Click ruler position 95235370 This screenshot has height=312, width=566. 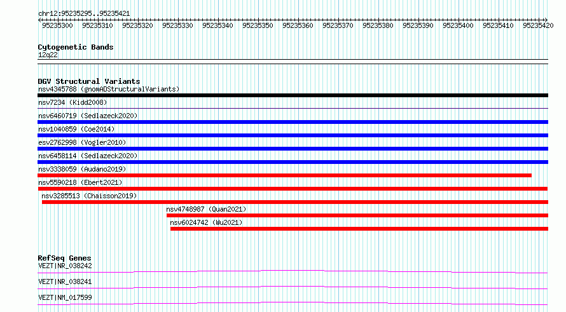pyautogui.click(x=338, y=25)
